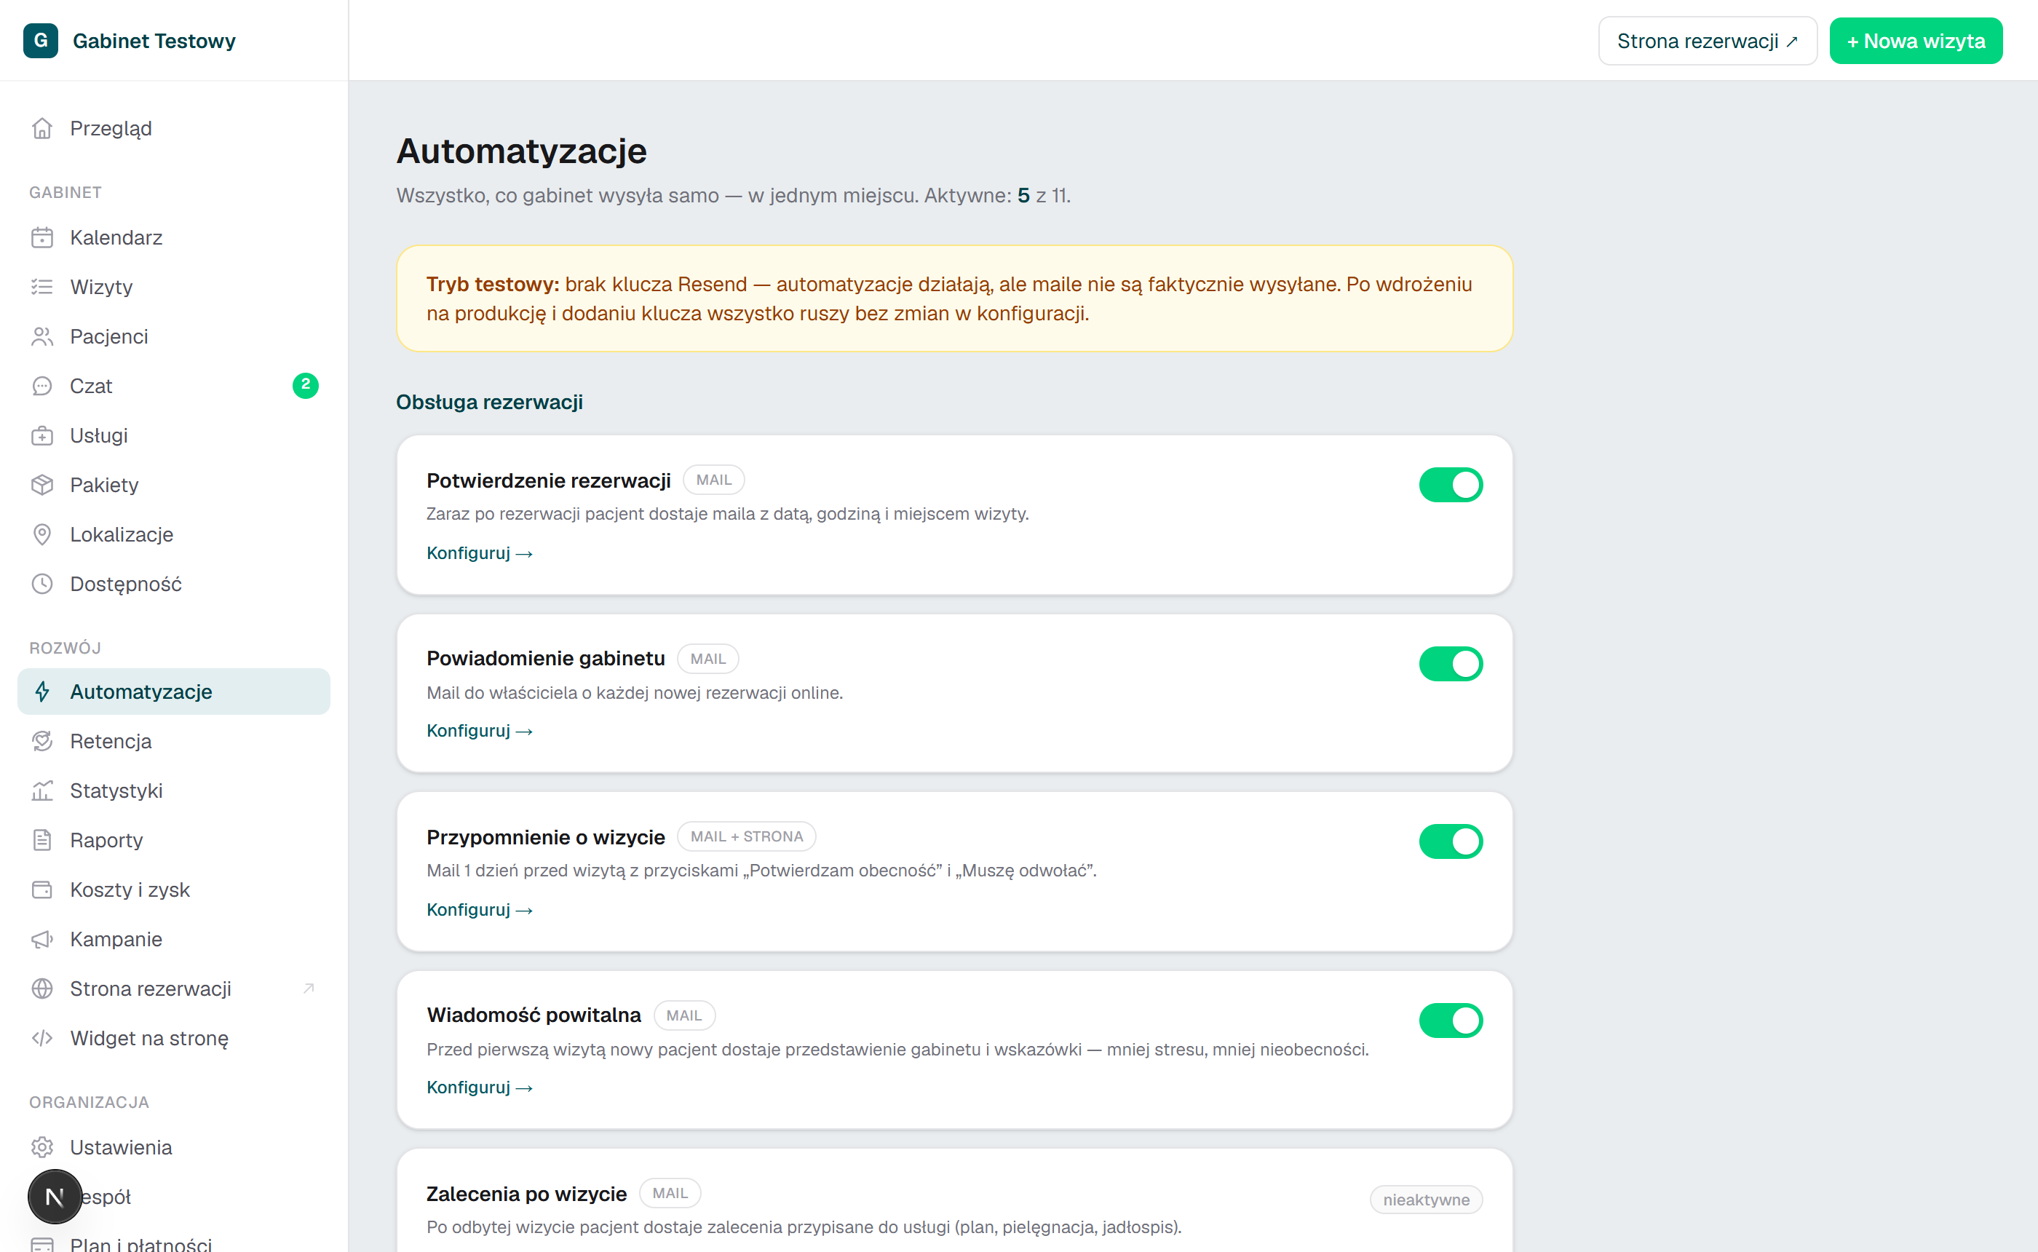Click the Obsługa rezerwacji section heading
The width and height of the screenshot is (2038, 1252).
coord(489,403)
